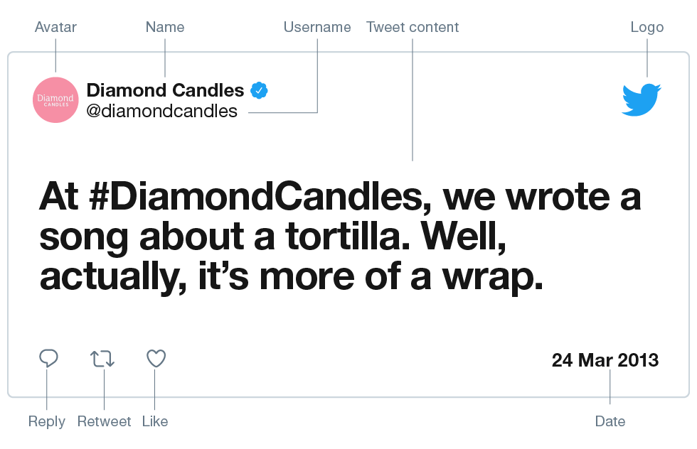Screen dimensions: 697x449
Task: Open the @diamondcandles username handle
Action: (161, 111)
